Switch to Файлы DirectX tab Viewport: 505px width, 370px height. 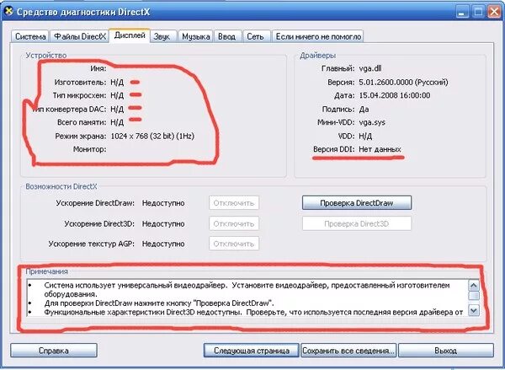(x=80, y=36)
